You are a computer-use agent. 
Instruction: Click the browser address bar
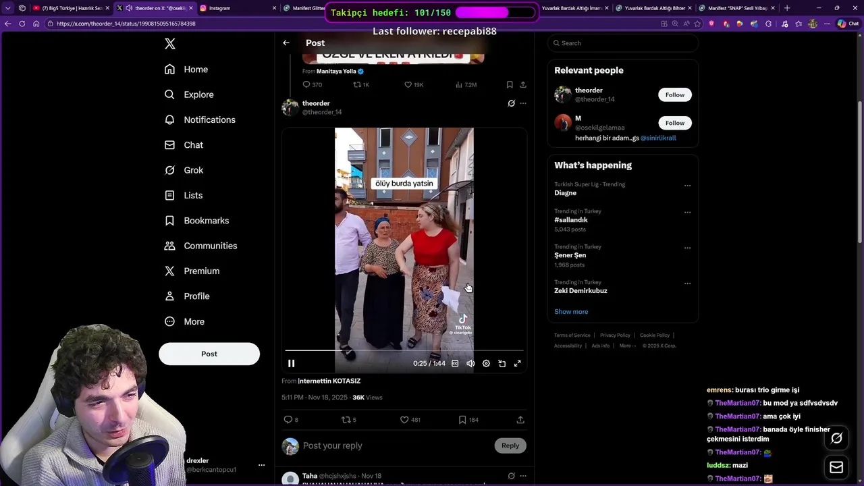click(x=351, y=24)
